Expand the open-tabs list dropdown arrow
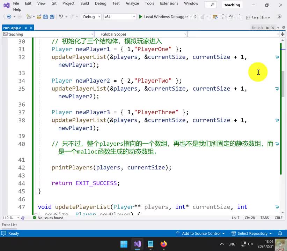This screenshot has width=287, height=251. pyautogui.click(x=278, y=28)
